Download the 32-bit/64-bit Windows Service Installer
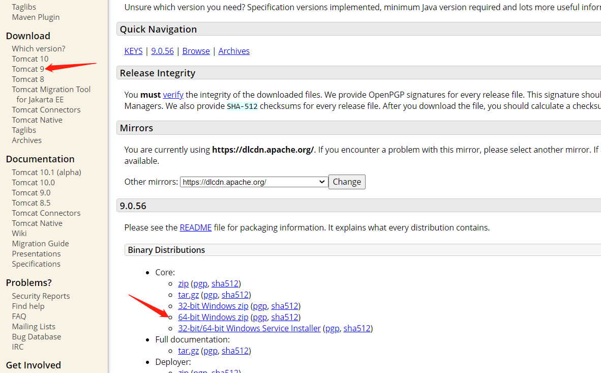Screen dimensions: 601x373 (249, 329)
